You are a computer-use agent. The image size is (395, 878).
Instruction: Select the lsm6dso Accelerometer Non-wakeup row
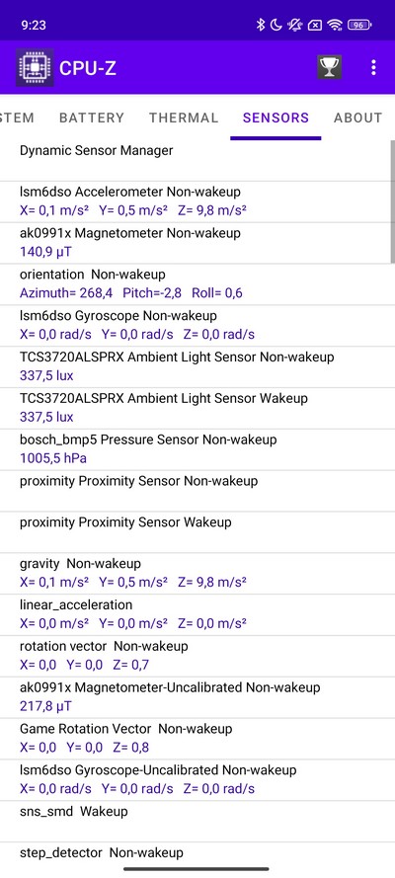[x=197, y=201]
